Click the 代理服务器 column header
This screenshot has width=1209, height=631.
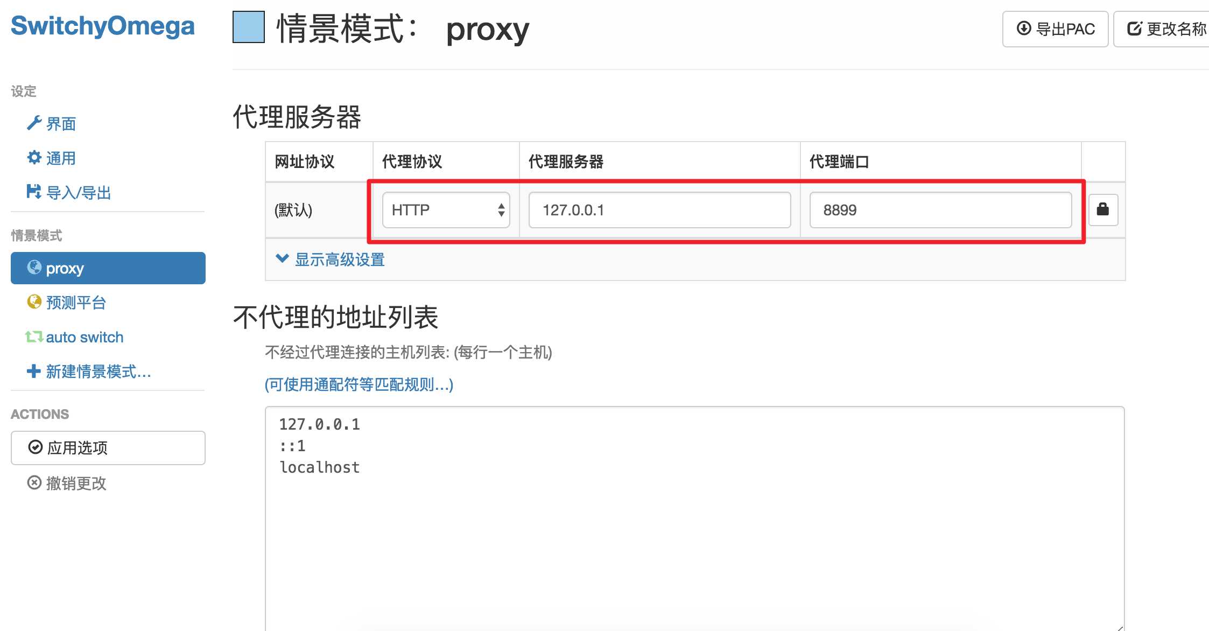click(566, 162)
